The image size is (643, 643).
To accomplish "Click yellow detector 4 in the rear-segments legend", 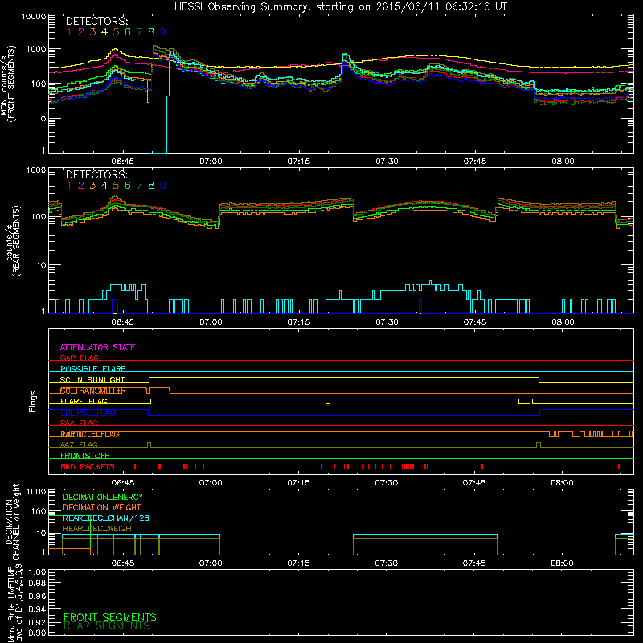I will tap(104, 186).
